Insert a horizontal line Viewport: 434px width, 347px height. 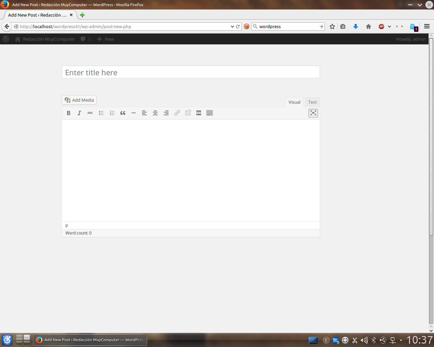pos(134,113)
